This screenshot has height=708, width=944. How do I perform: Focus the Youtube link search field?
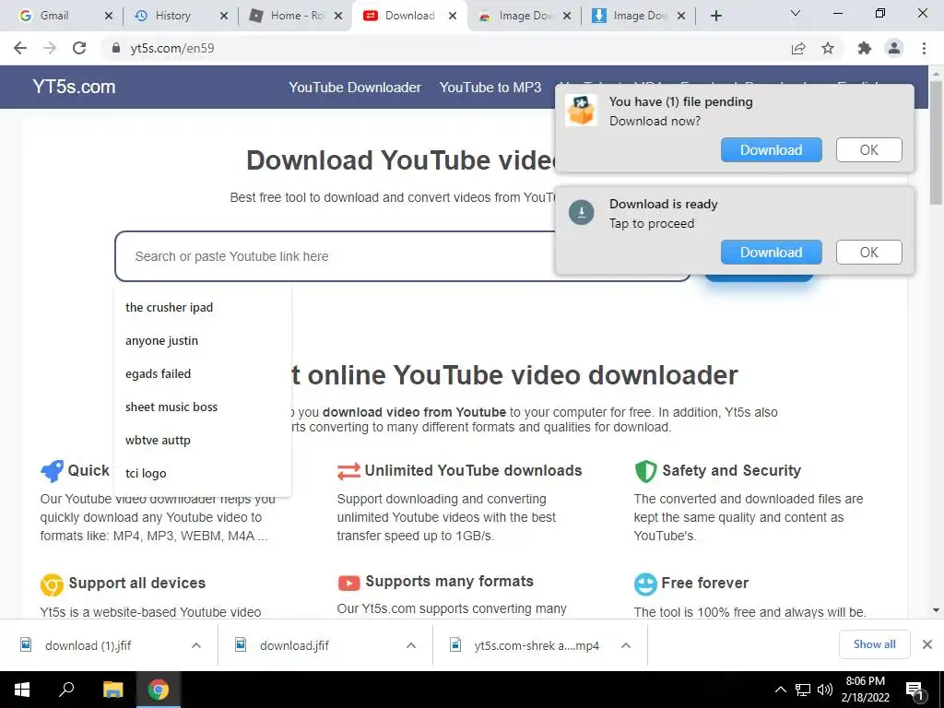pos(402,256)
